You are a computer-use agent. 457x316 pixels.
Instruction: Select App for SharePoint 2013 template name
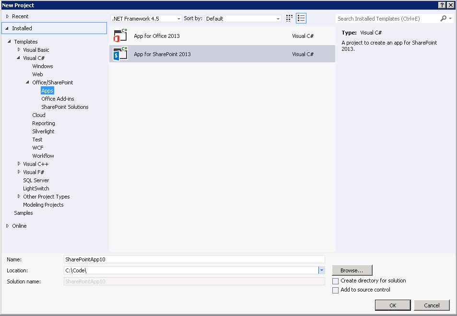pyautogui.click(x=163, y=54)
